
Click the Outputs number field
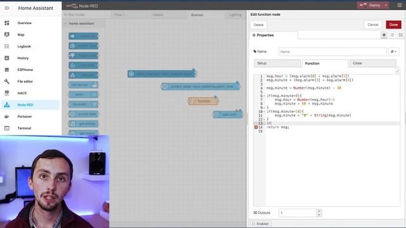pos(298,213)
